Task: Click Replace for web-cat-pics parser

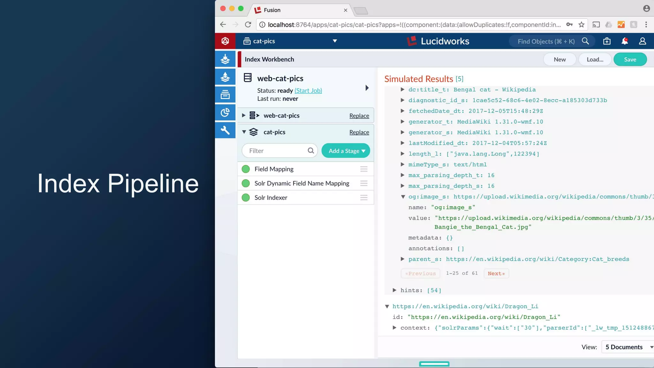Action: 359,116
